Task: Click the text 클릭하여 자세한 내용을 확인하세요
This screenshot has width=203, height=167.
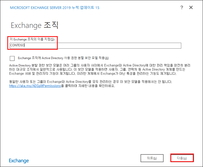Action: [x=88, y=86]
